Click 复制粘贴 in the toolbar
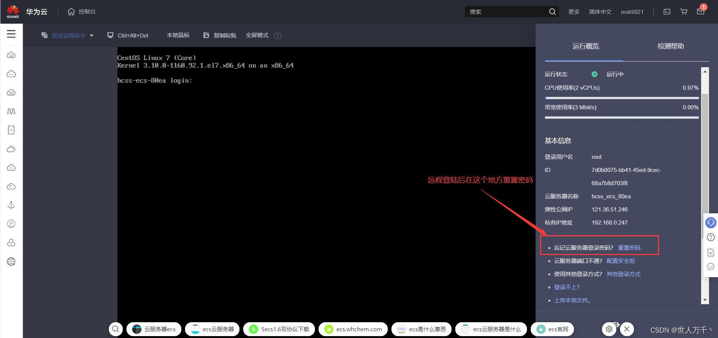This screenshot has width=718, height=338. (220, 35)
